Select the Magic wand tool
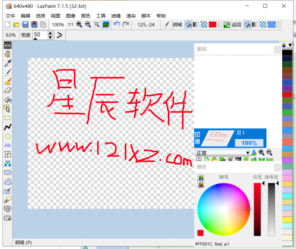 tap(7, 200)
